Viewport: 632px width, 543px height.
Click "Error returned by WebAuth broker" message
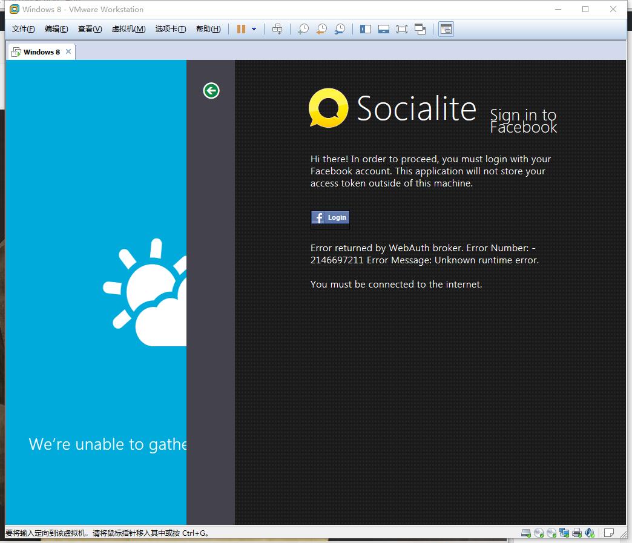424,254
